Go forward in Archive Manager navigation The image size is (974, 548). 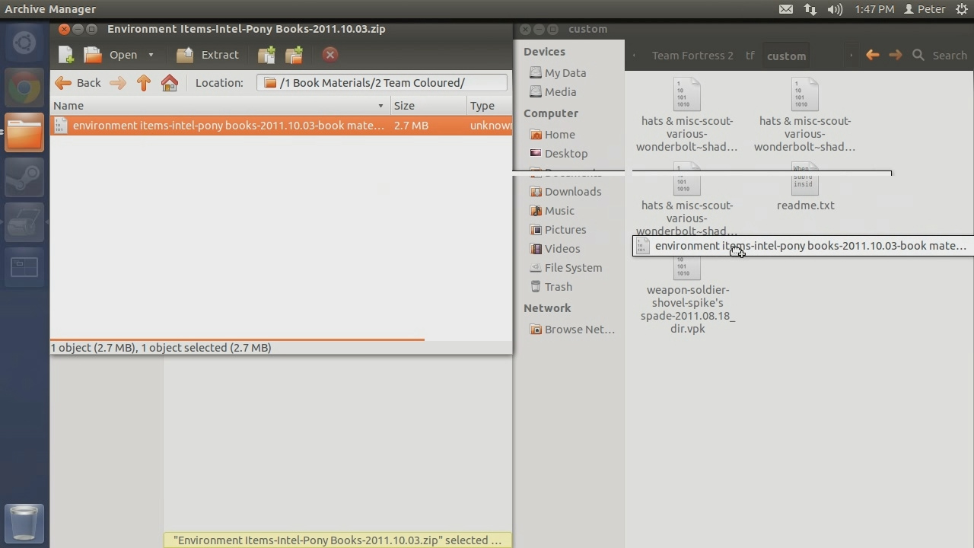click(x=117, y=83)
